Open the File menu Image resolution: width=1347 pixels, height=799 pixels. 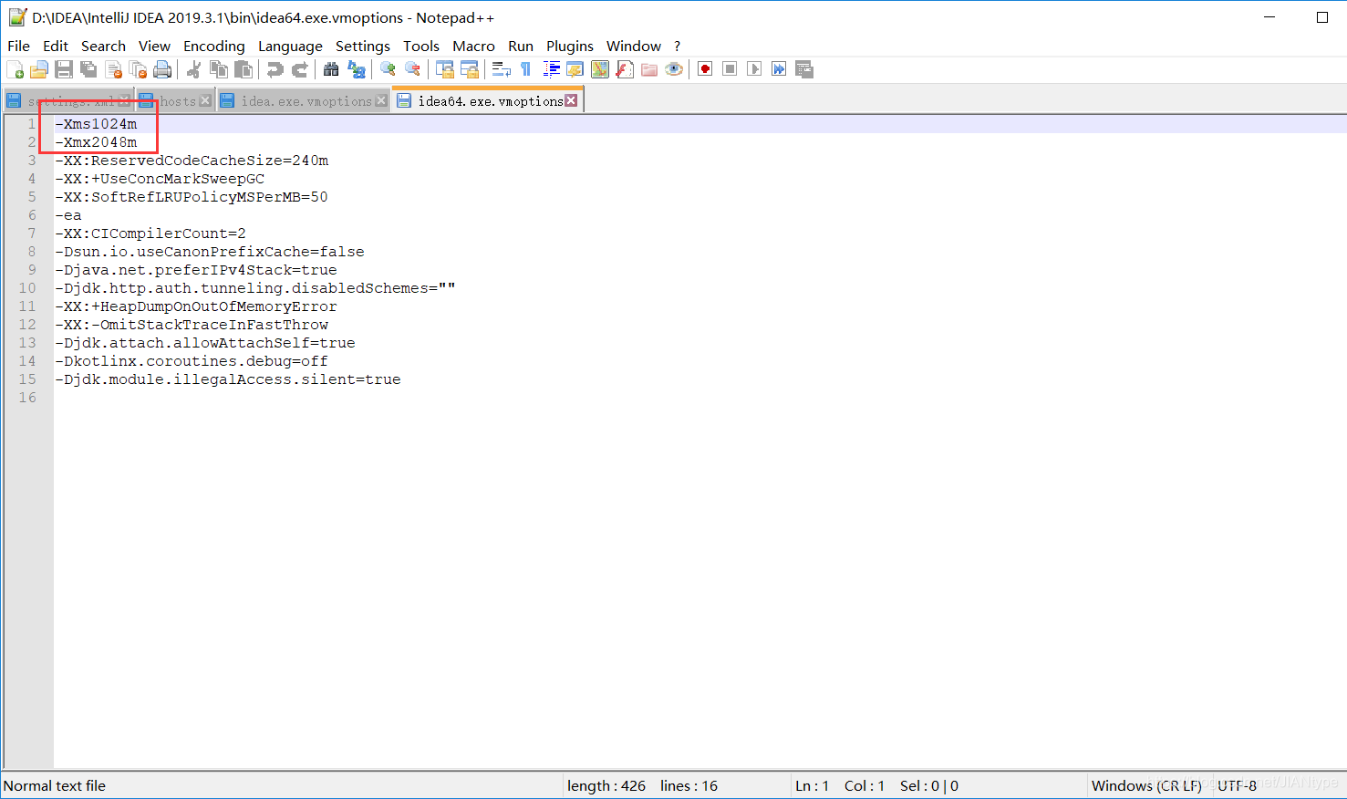[x=18, y=46]
